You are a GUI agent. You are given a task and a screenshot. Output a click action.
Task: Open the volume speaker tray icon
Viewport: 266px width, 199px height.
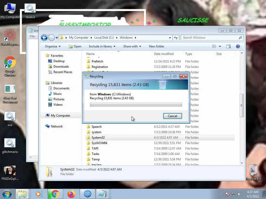(x=240, y=194)
